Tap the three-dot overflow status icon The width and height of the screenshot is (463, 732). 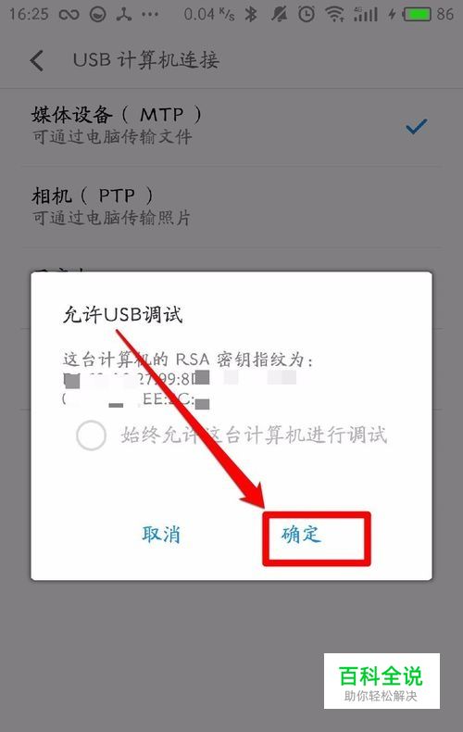click(x=150, y=15)
